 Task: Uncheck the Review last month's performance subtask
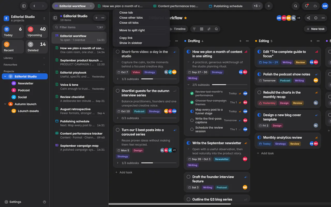[x=192, y=93]
